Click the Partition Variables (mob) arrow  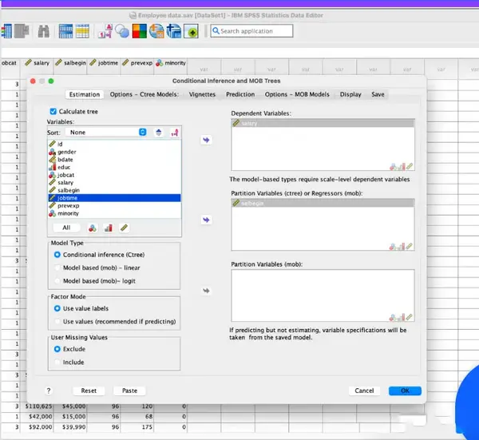pyautogui.click(x=206, y=291)
